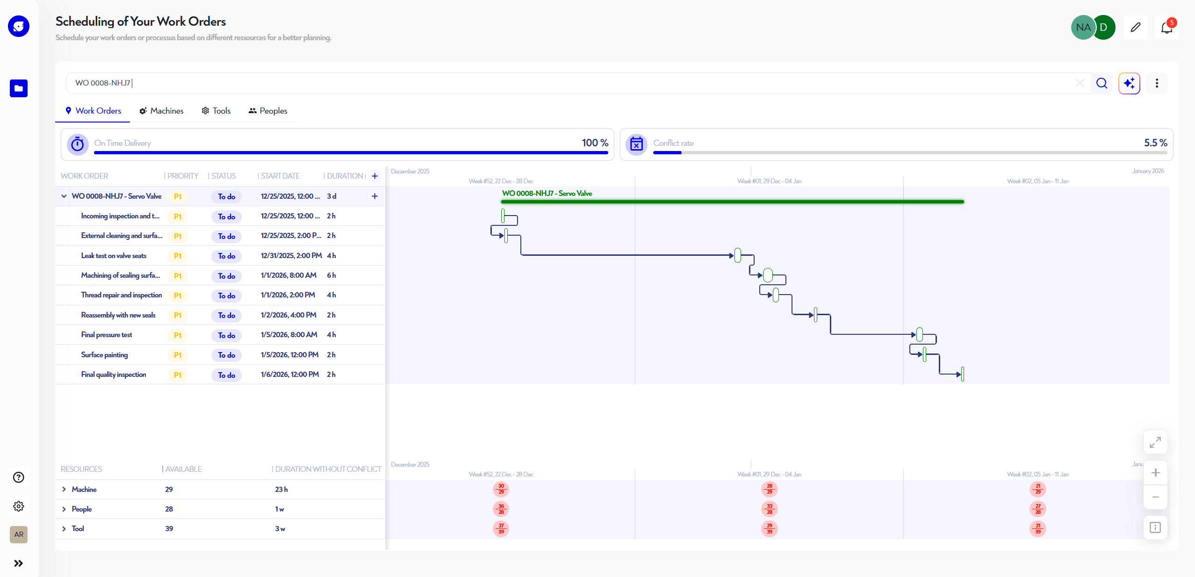Zoom out on the Gantt timeline
Viewport: 1195px width, 577px height.
coord(1155,498)
